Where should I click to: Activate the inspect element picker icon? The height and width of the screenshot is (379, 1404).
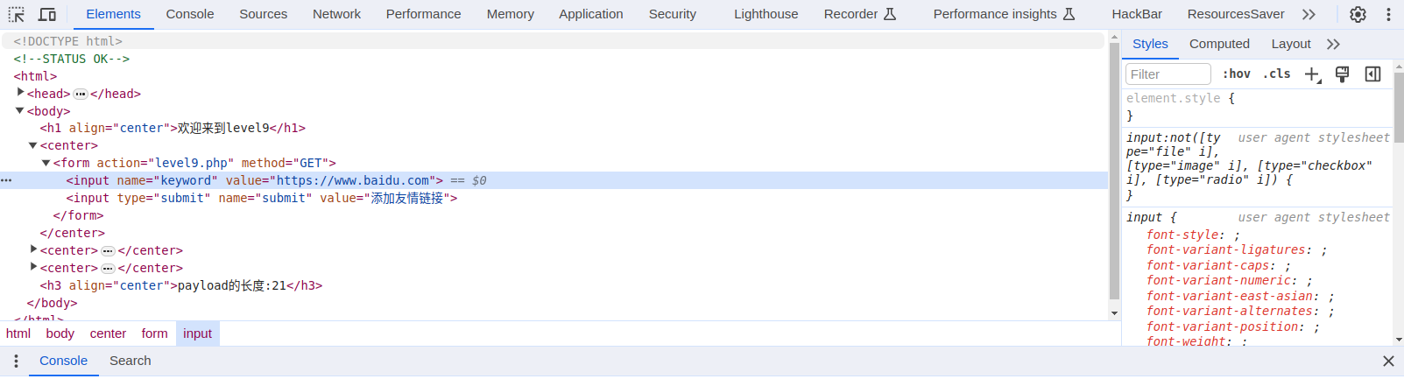coord(17,15)
